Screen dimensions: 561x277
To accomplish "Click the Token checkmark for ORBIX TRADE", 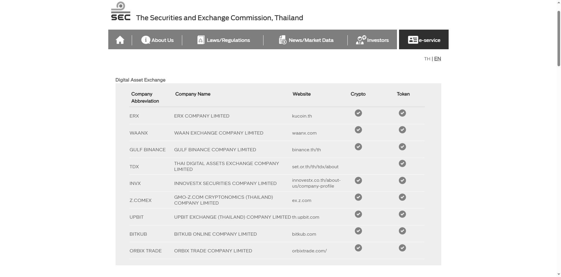I will [402, 248].
